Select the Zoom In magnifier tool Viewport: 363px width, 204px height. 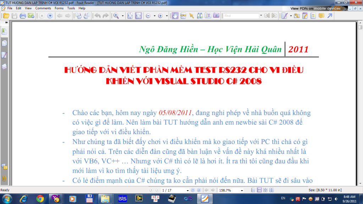116,16
